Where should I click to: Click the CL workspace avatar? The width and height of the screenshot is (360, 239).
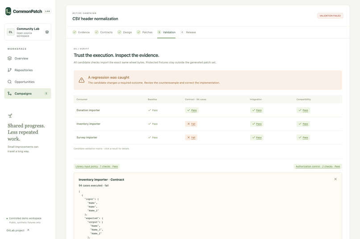coord(11,32)
